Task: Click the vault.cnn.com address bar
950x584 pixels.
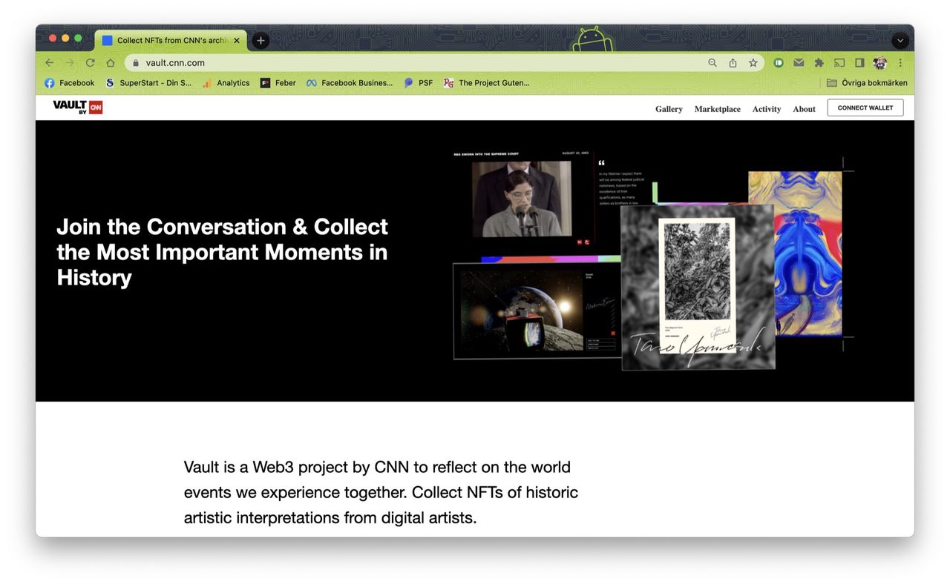Action: click(416, 63)
